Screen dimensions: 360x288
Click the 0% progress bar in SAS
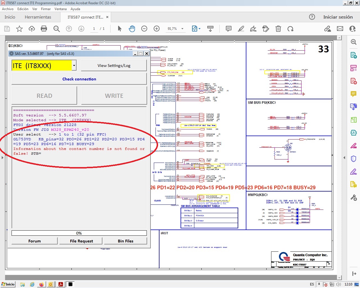pos(79,233)
